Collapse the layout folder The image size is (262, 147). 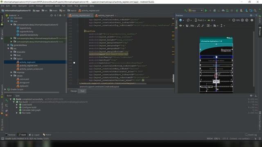[11, 59]
